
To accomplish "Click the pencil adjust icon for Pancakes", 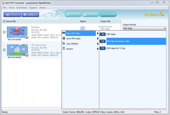I will 83,28.
